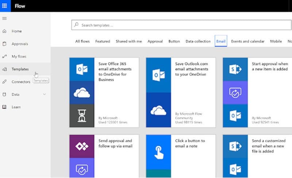Select the All flows tab

[x=82, y=41]
